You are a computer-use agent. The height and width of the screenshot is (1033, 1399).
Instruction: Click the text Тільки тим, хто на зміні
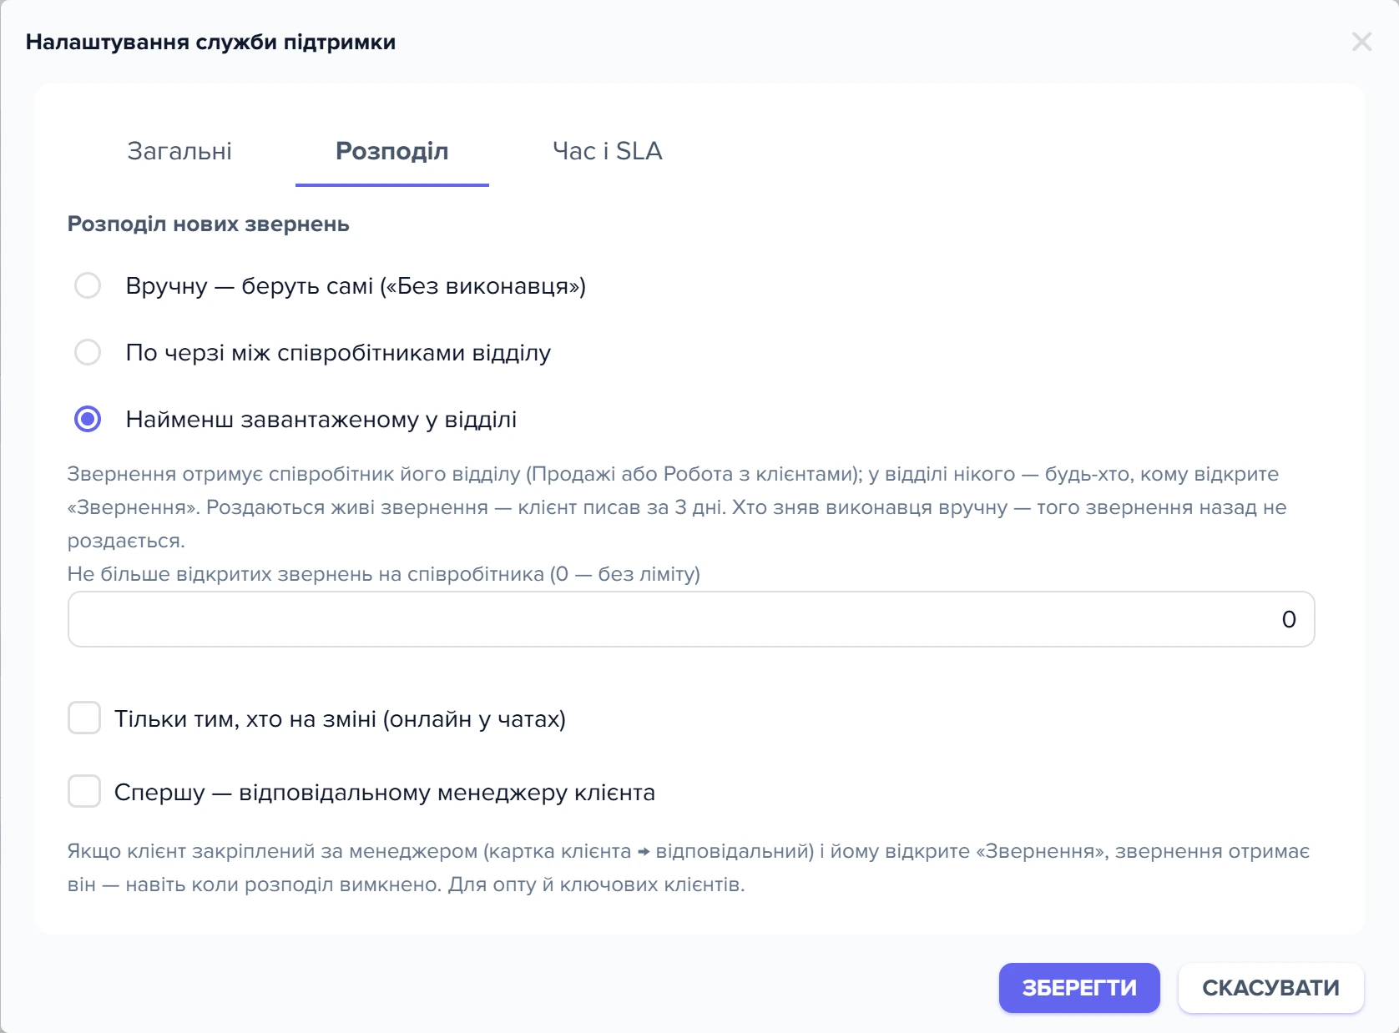[340, 719]
